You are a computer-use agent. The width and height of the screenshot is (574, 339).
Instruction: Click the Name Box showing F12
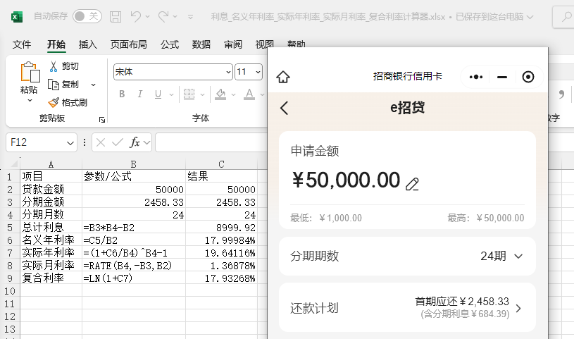(x=36, y=142)
